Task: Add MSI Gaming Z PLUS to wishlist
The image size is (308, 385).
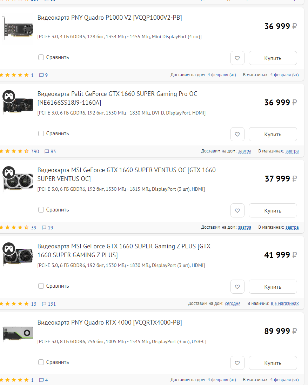Action: [x=237, y=287]
